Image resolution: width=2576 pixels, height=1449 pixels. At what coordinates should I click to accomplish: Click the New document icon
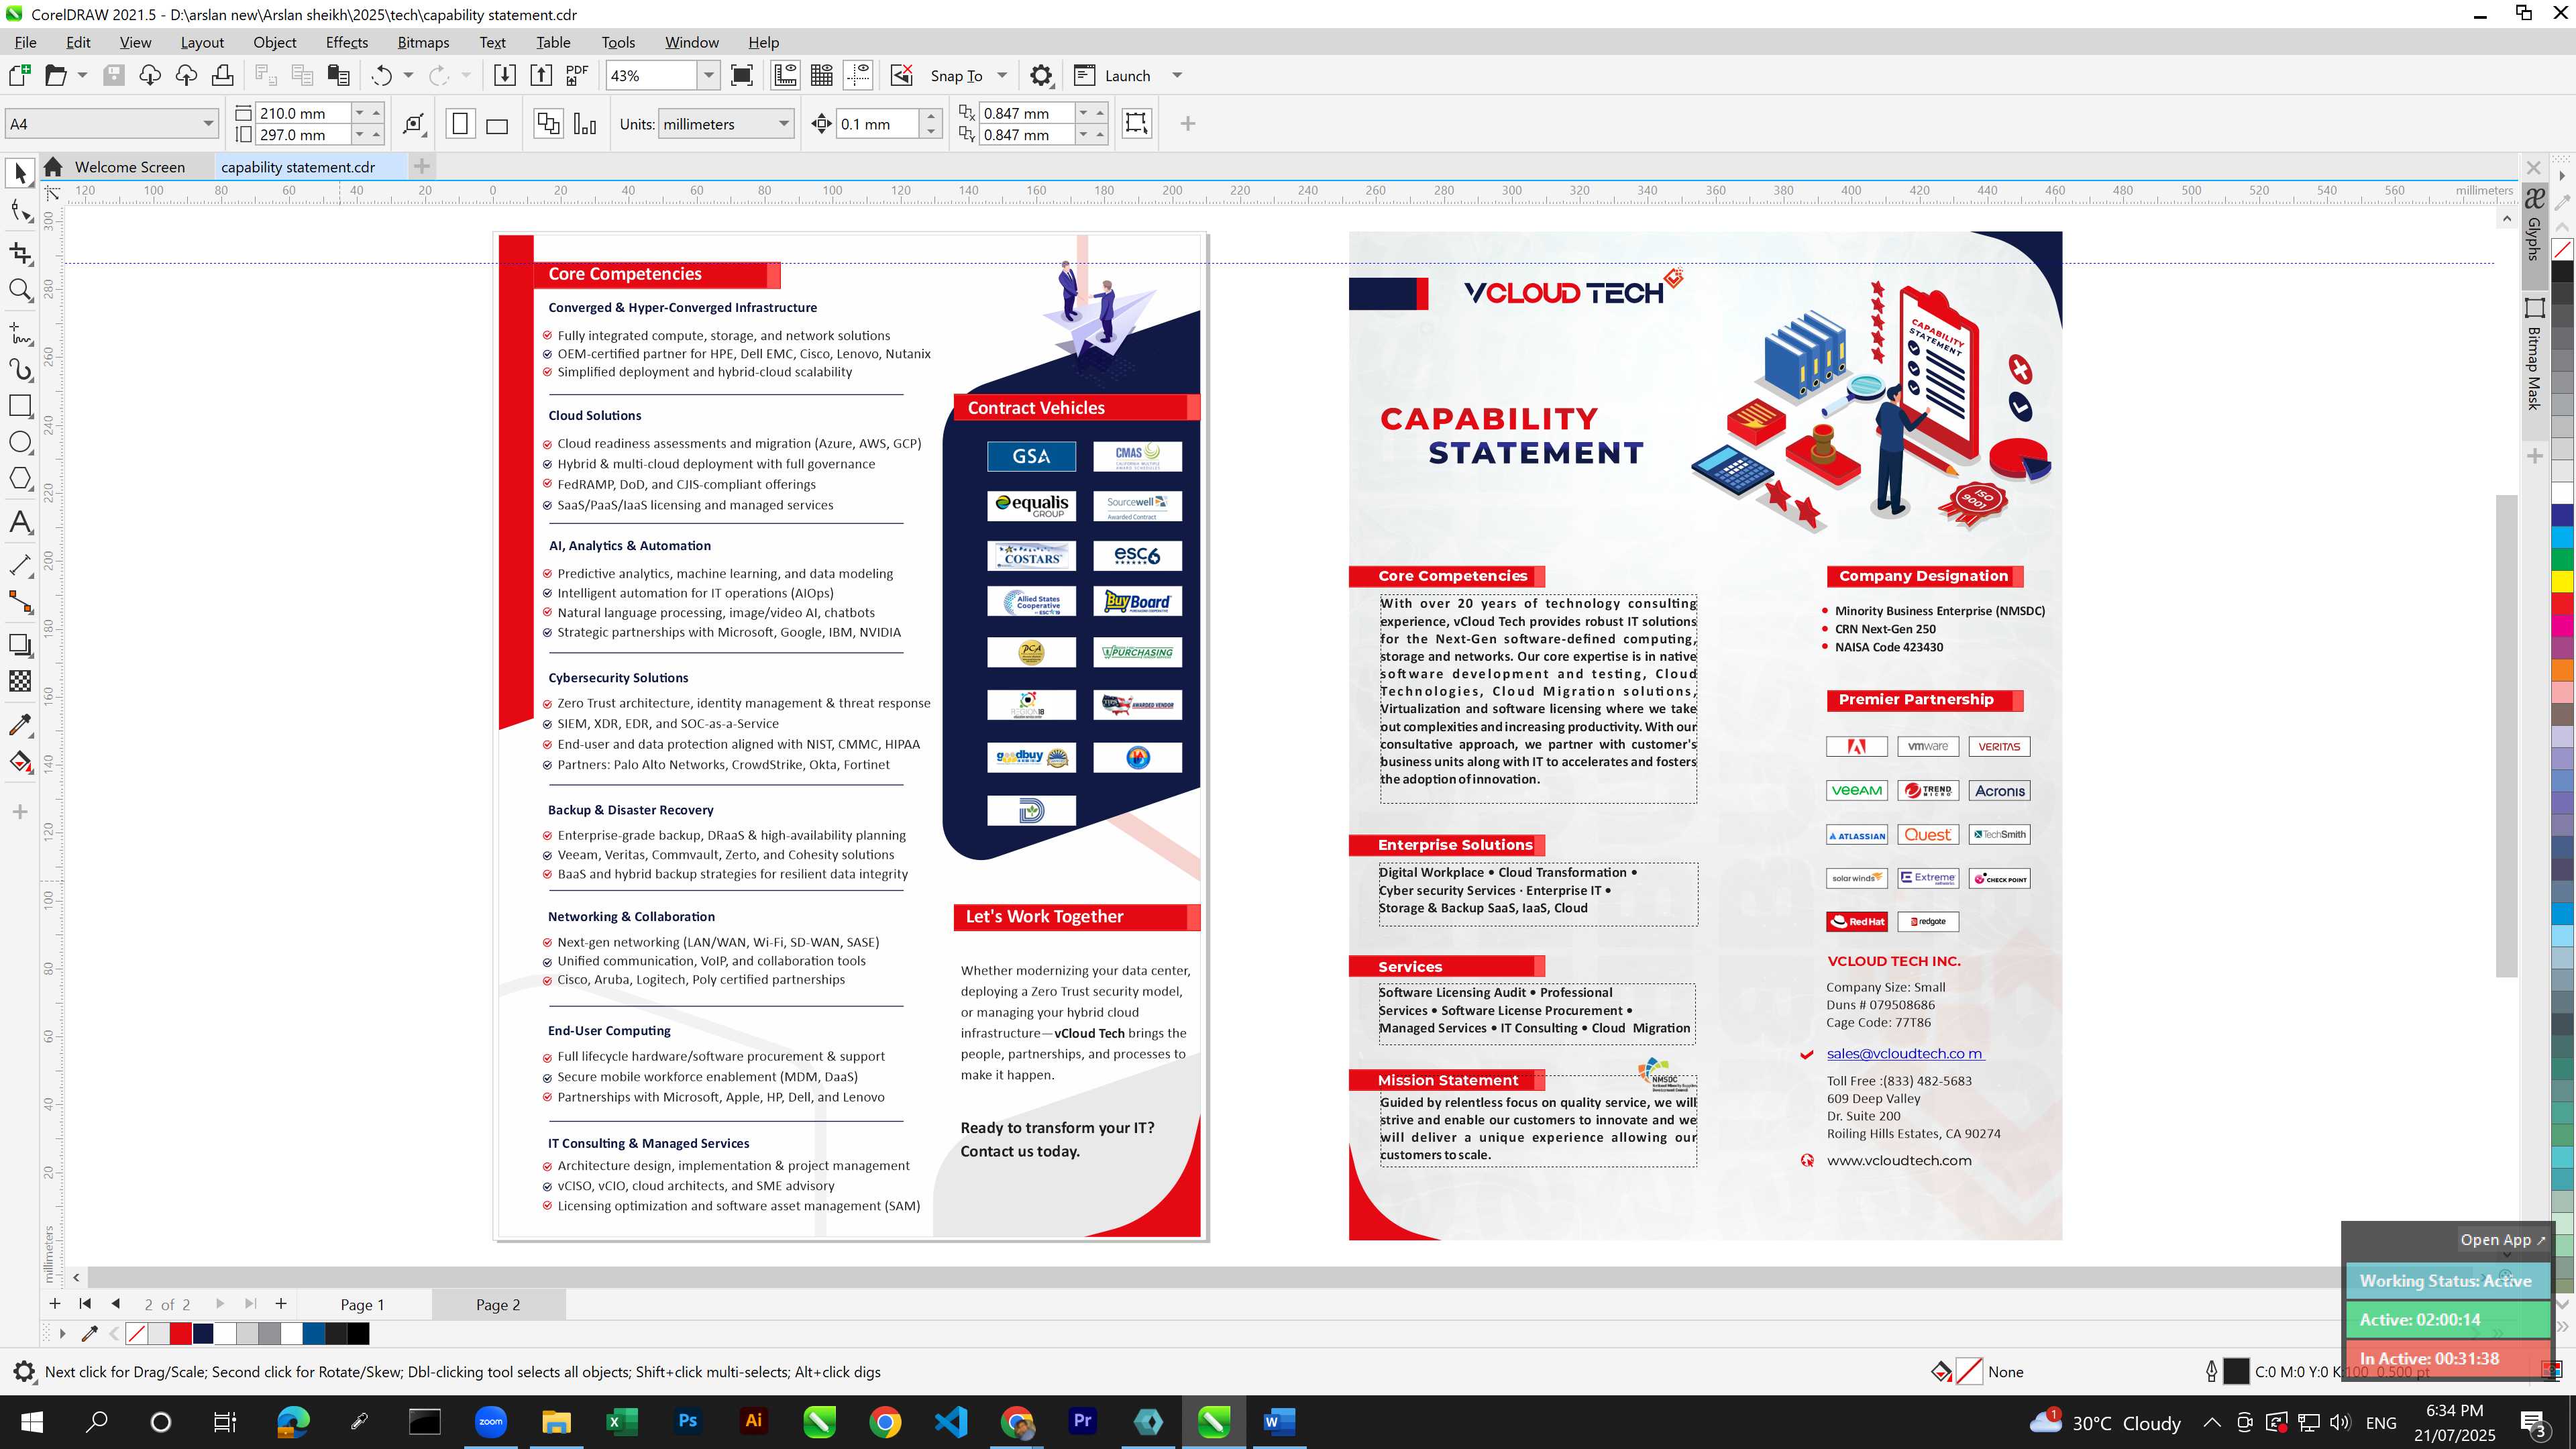[x=19, y=76]
